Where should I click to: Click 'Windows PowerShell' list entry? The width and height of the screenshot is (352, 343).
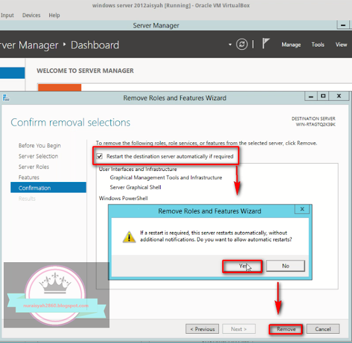point(123,198)
